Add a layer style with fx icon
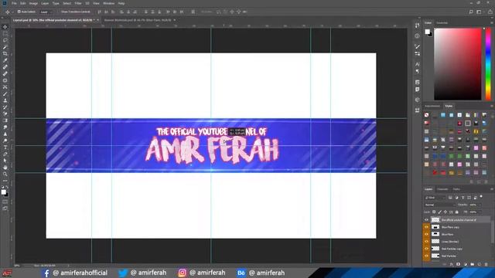495x278 pixels. [x=452, y=264]
